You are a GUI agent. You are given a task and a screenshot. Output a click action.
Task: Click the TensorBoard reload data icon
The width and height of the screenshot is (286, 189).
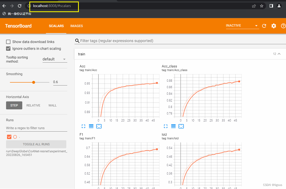[264, 26]
